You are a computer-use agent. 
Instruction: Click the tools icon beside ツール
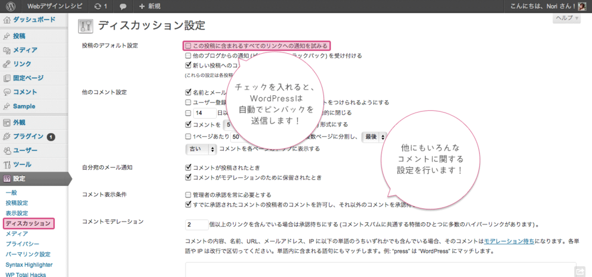tap(7, 164)
